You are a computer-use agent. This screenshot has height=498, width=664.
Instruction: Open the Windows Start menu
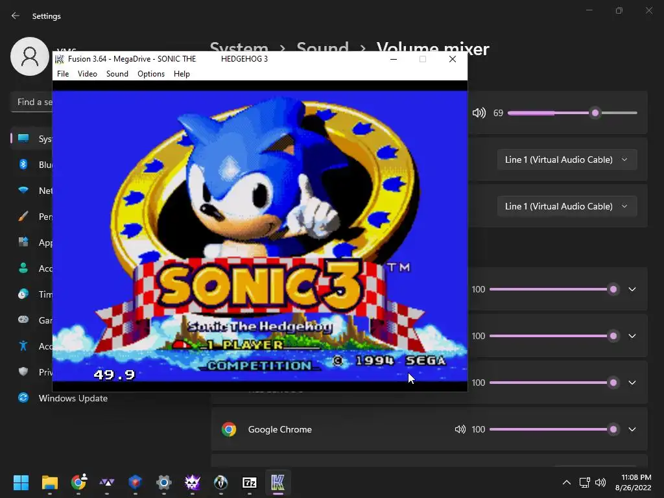pyautogui.click(x=21, y=482)
